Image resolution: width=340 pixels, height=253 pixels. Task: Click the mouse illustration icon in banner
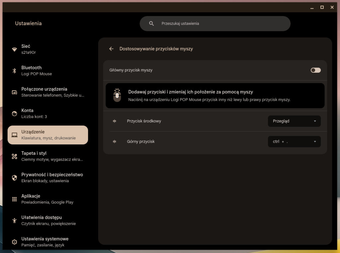coord(117,95)
